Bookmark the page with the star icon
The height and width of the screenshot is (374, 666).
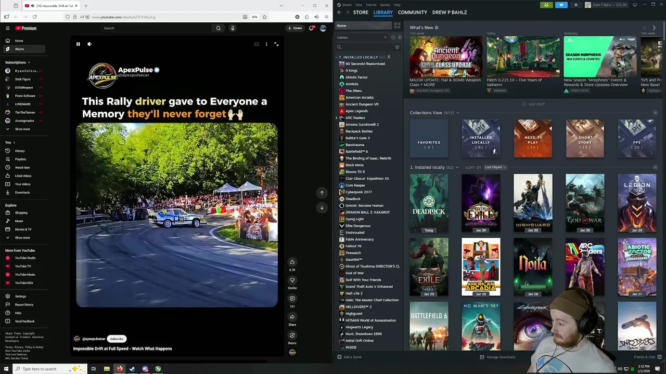point(264,17)
